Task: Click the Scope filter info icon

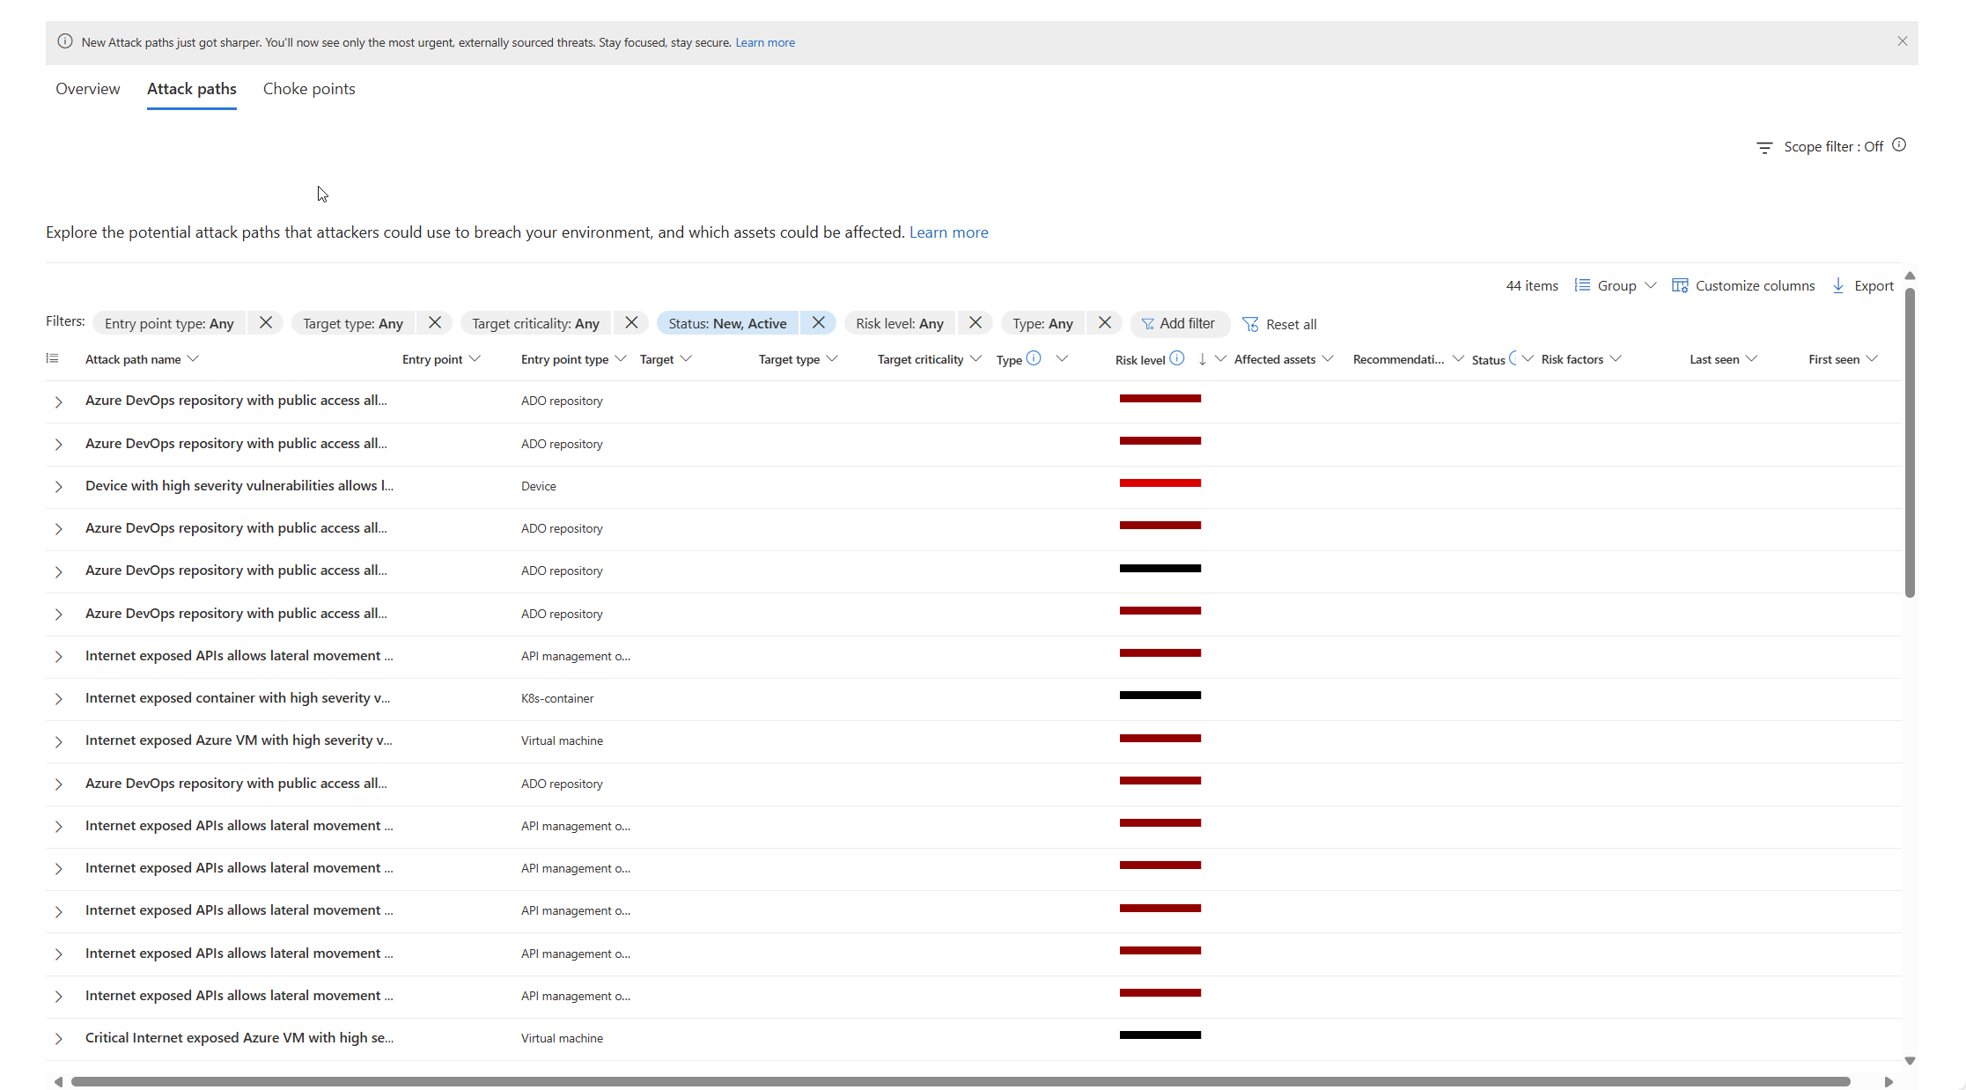Action: click(1899, 145)
